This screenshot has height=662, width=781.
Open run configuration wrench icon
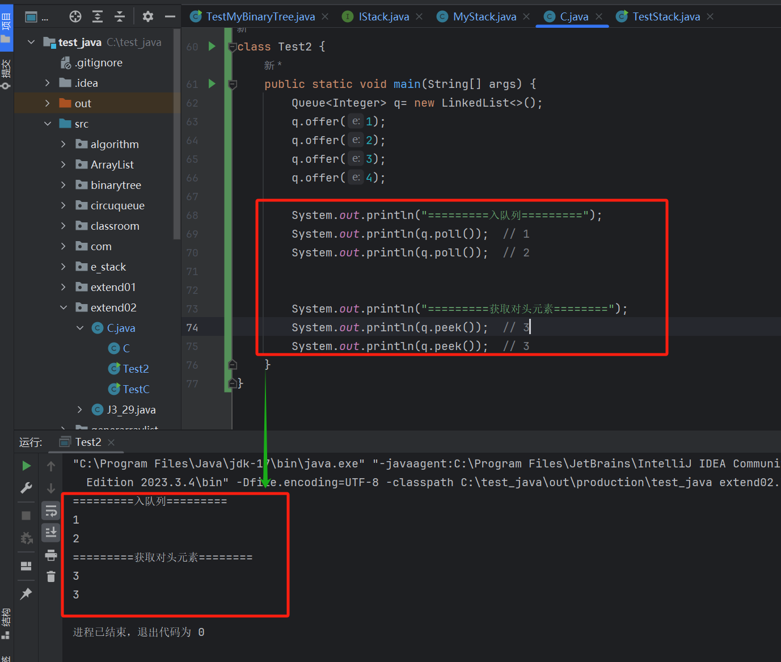point(26,488)
